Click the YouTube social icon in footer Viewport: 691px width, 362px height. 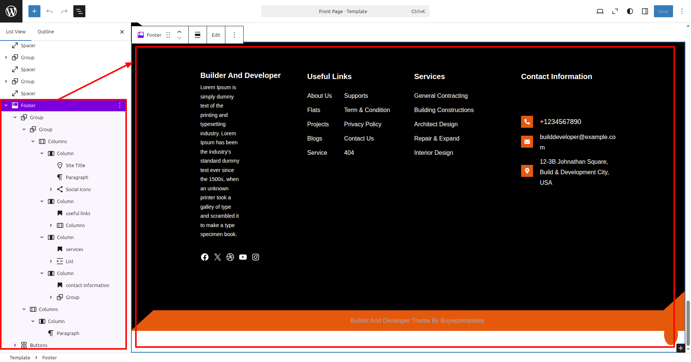click(243, 257)
